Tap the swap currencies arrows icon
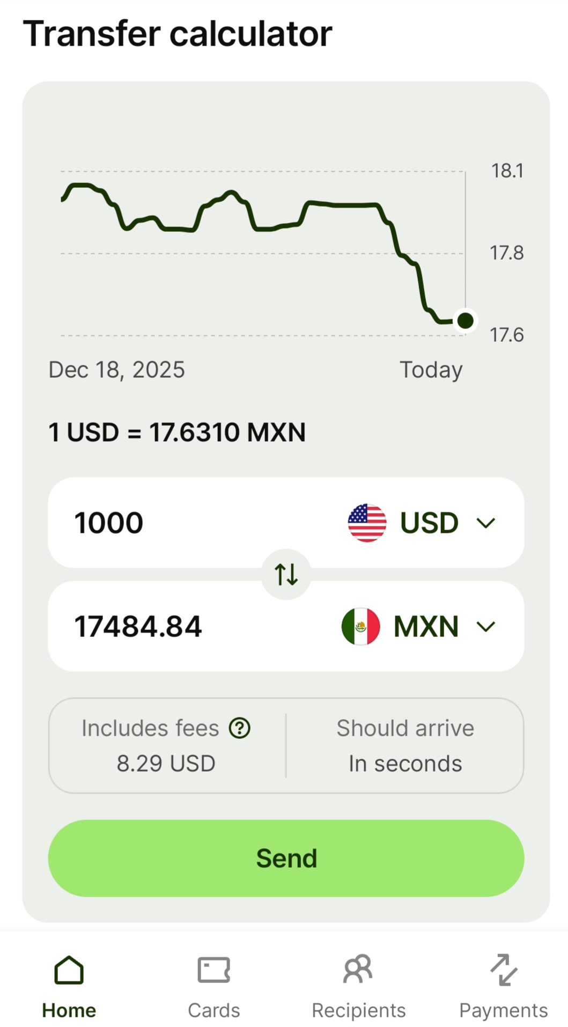Viewport: 568px width, 1027px height. coord(286,574)
